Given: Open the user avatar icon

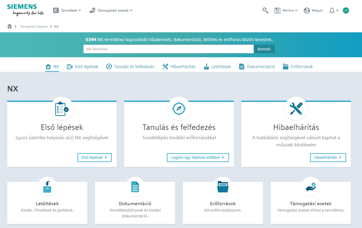Looking at the screenshot, I should coord(346,11).
